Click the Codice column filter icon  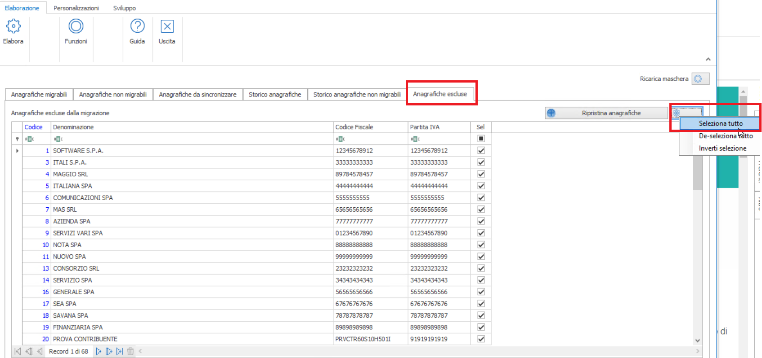(29, 139)
